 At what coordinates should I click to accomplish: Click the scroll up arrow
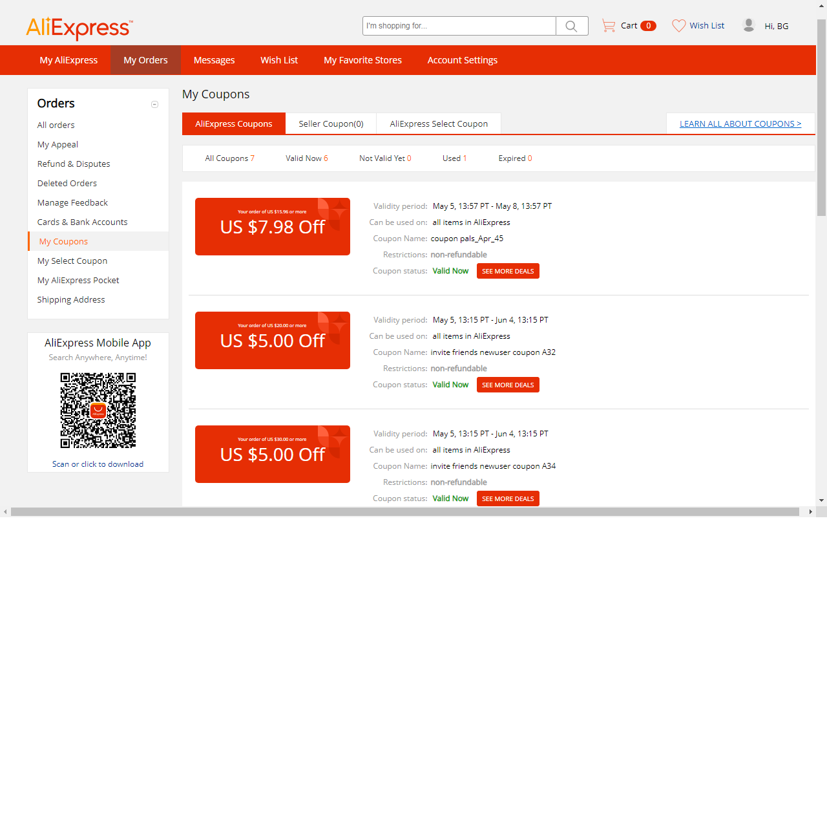822,6
